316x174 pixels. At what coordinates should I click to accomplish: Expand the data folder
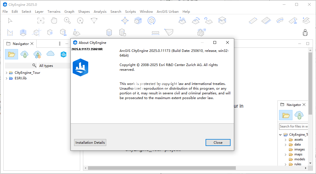pos(285,145)
